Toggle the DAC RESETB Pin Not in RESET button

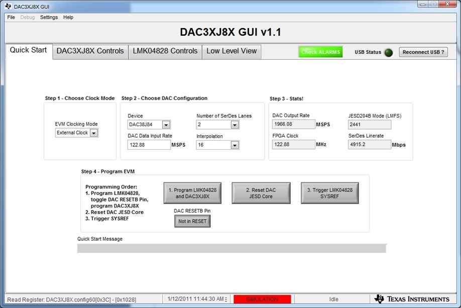tap(192, 221)
